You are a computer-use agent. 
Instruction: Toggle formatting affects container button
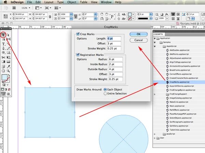click(4, 85)
